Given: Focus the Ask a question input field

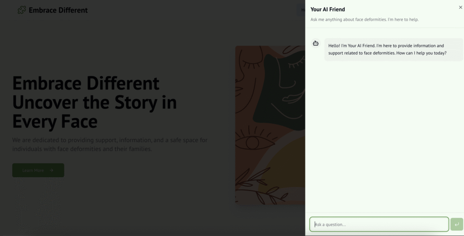Looking at the screenshot, I should tap(379, 224).
